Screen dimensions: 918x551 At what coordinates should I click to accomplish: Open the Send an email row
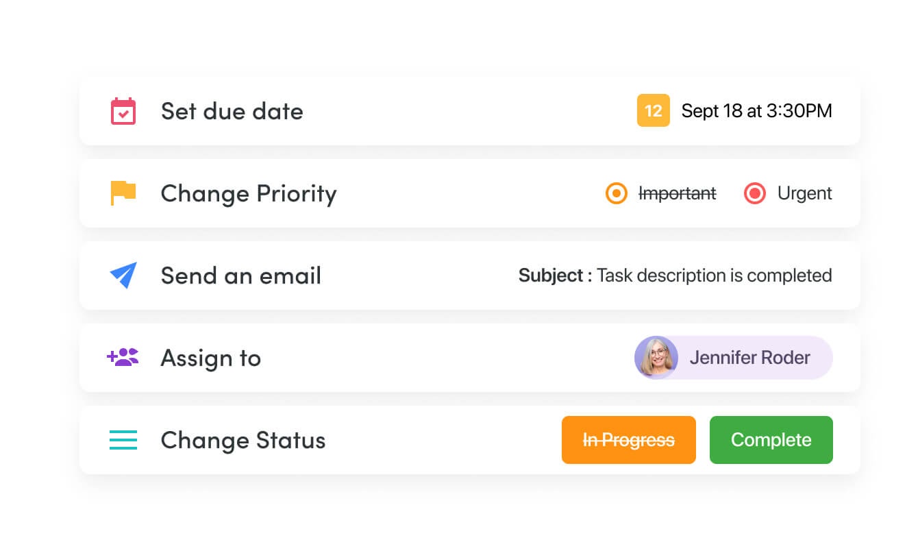point(240,275)
